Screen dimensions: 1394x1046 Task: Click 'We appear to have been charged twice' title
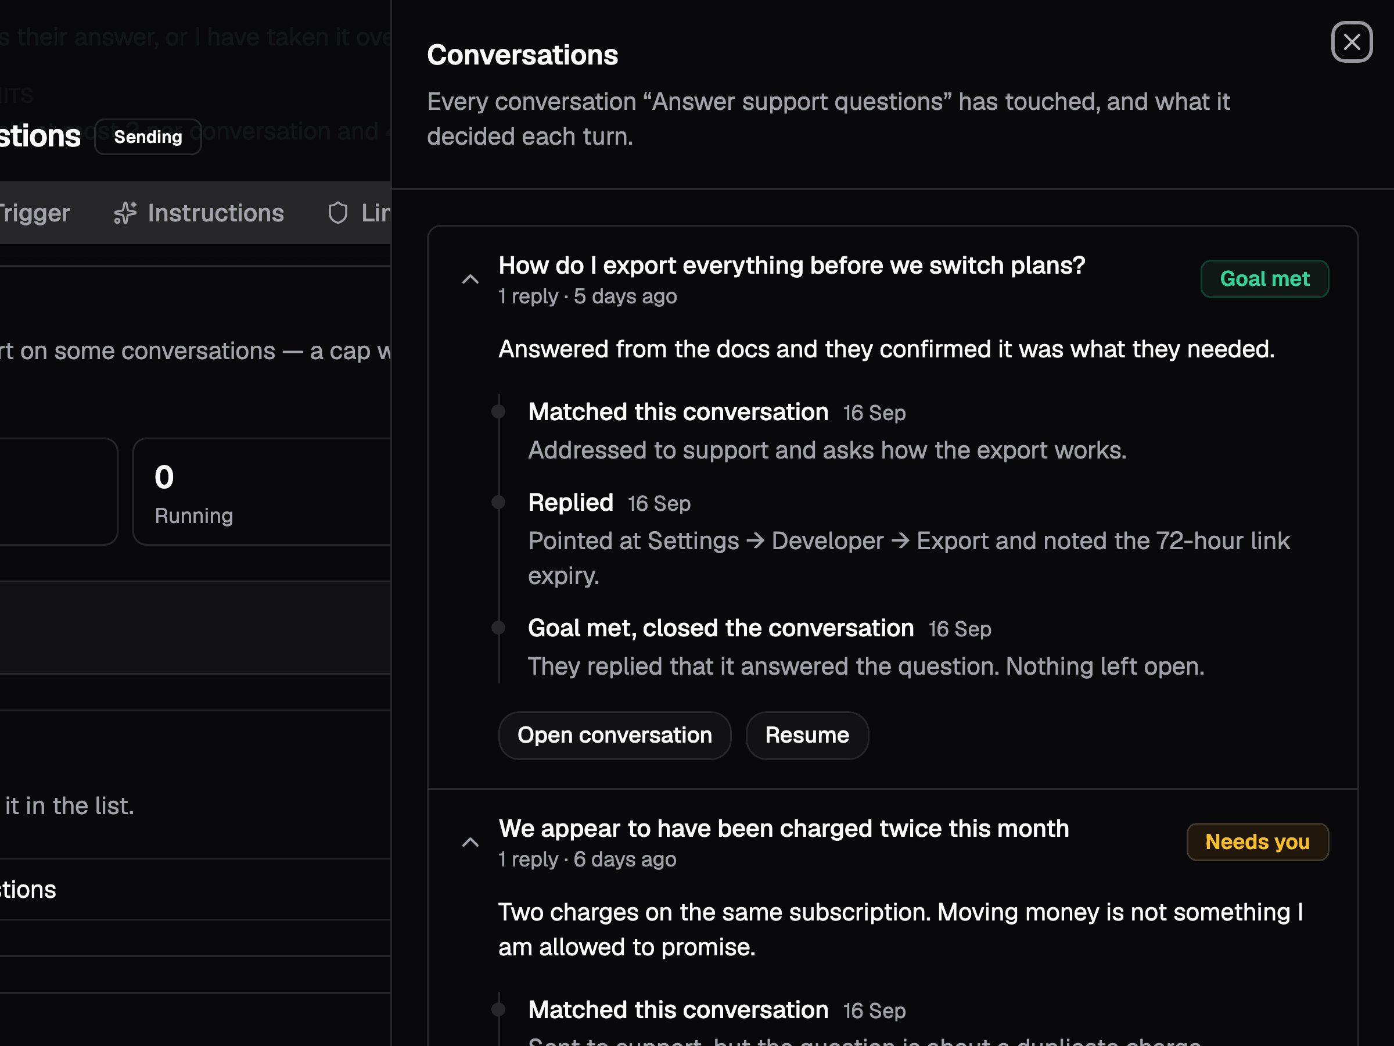784,829
